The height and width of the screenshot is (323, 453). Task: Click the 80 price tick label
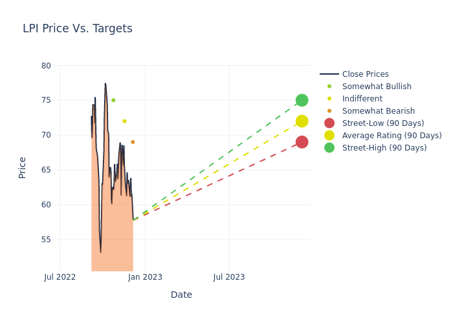pos(46,65)
